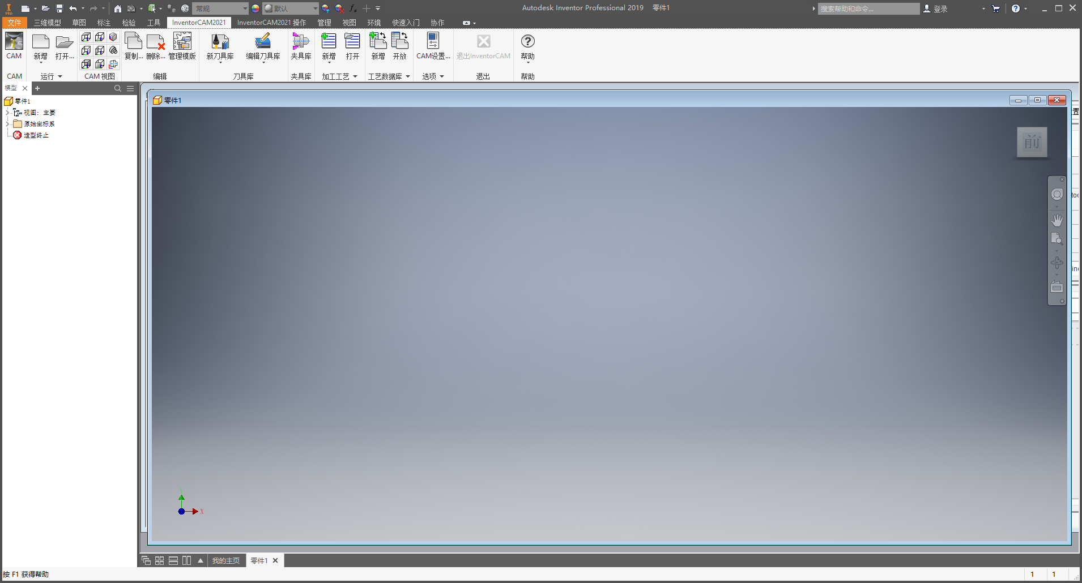Image resolution: width=1082 pixels, height=583 pixels.
Task: Expand the 视图: 主要 tree node
Action: pos(7,113)
